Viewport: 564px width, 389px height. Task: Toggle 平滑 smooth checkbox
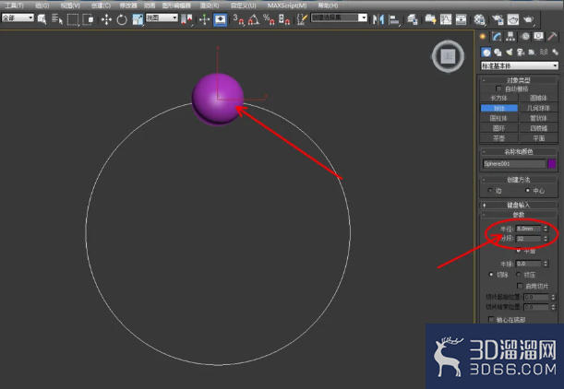coord(519,251)
